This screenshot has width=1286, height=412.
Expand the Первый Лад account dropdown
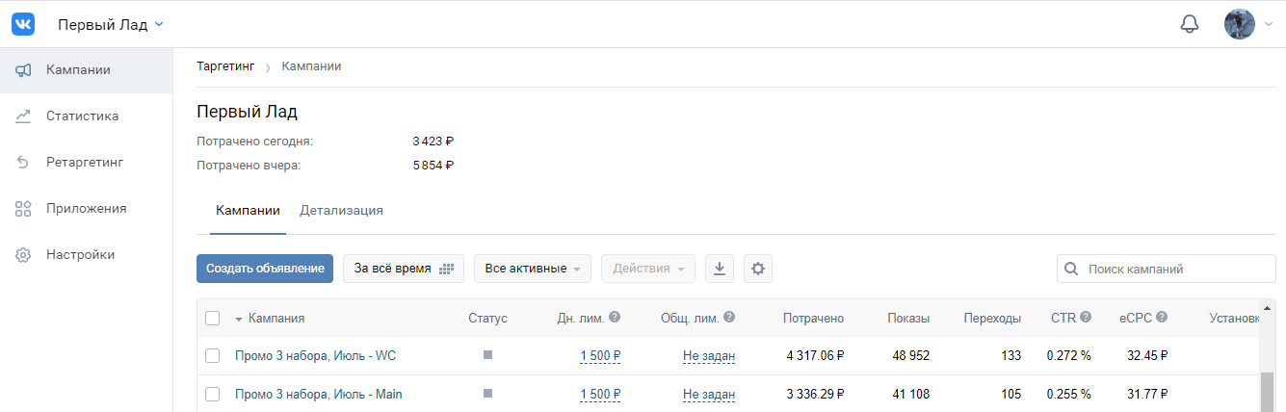coord(111,24)
